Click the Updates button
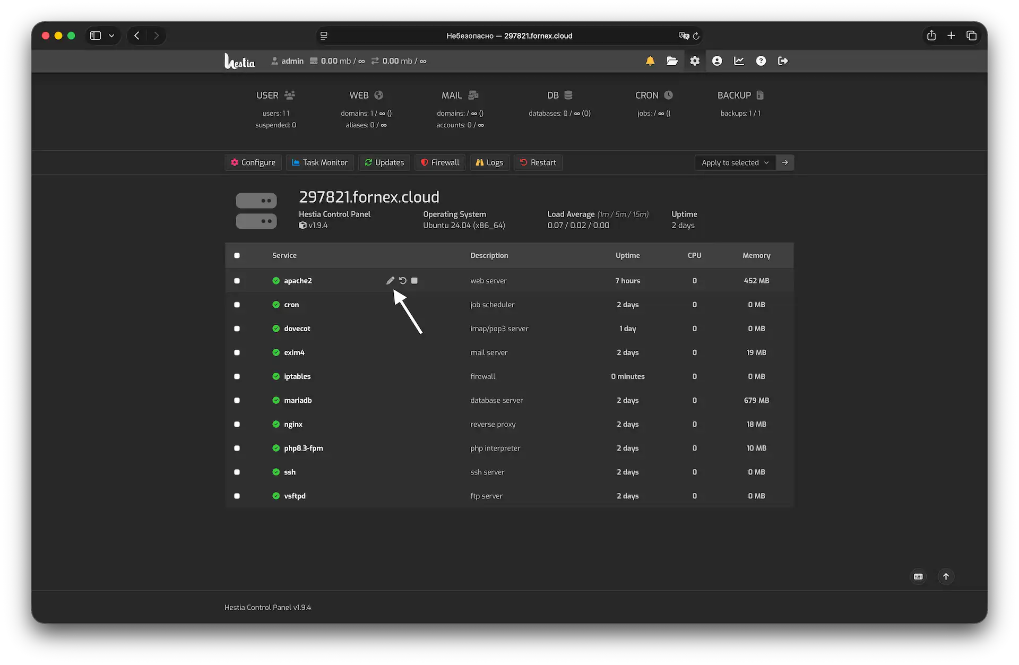The image size is (1019, 665). [x=384, y=162]
